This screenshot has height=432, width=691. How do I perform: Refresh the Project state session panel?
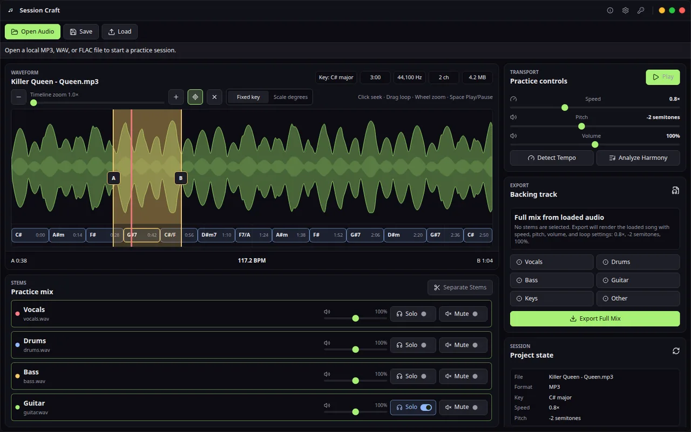pyautogui.click(x=676, y=351)
